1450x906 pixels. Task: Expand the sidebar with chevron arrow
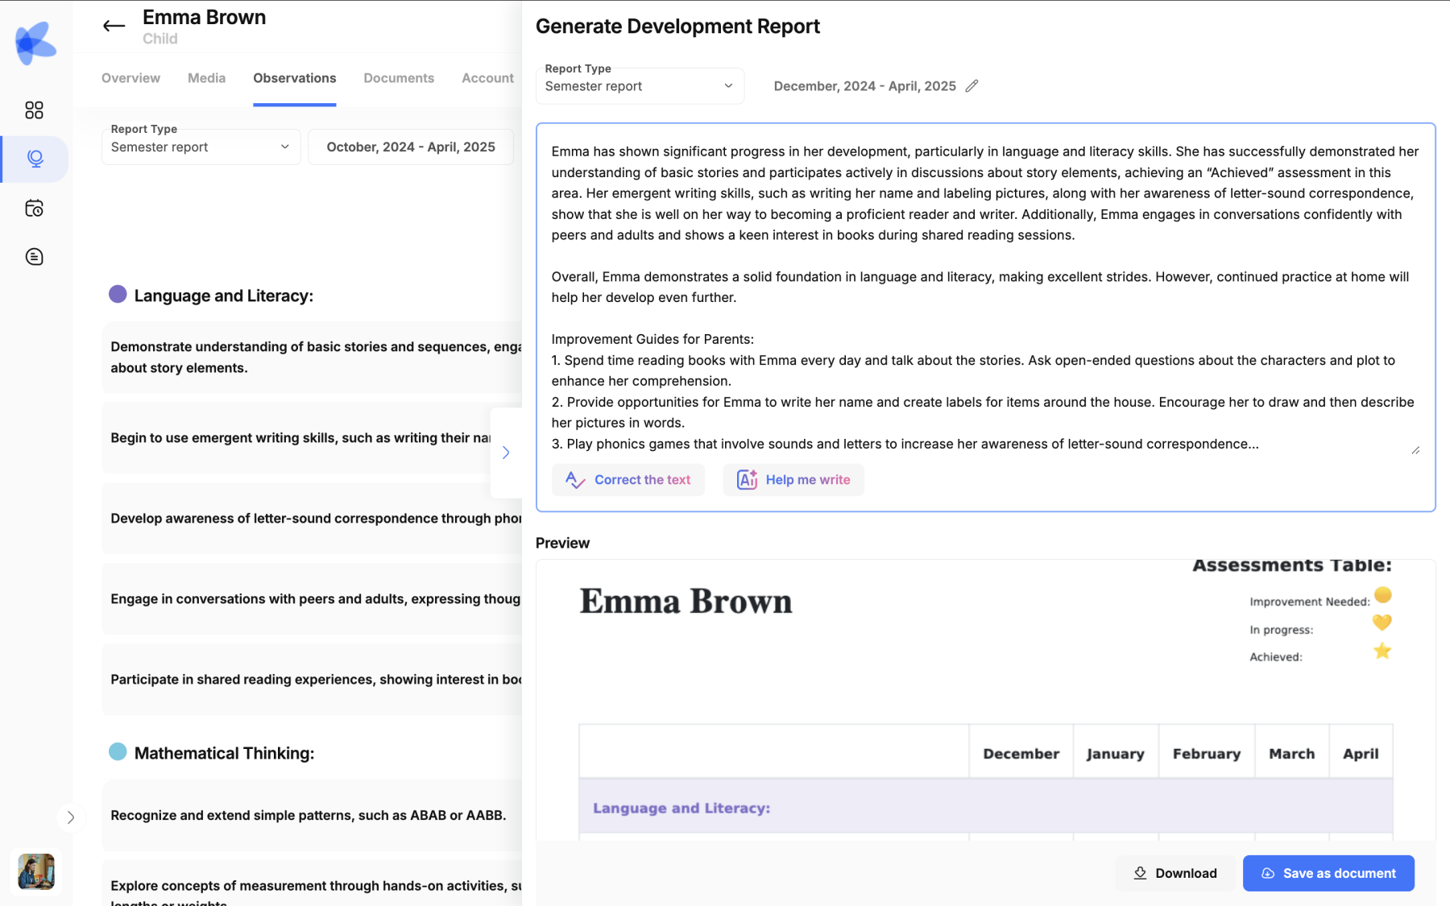[x=71, y=817]
